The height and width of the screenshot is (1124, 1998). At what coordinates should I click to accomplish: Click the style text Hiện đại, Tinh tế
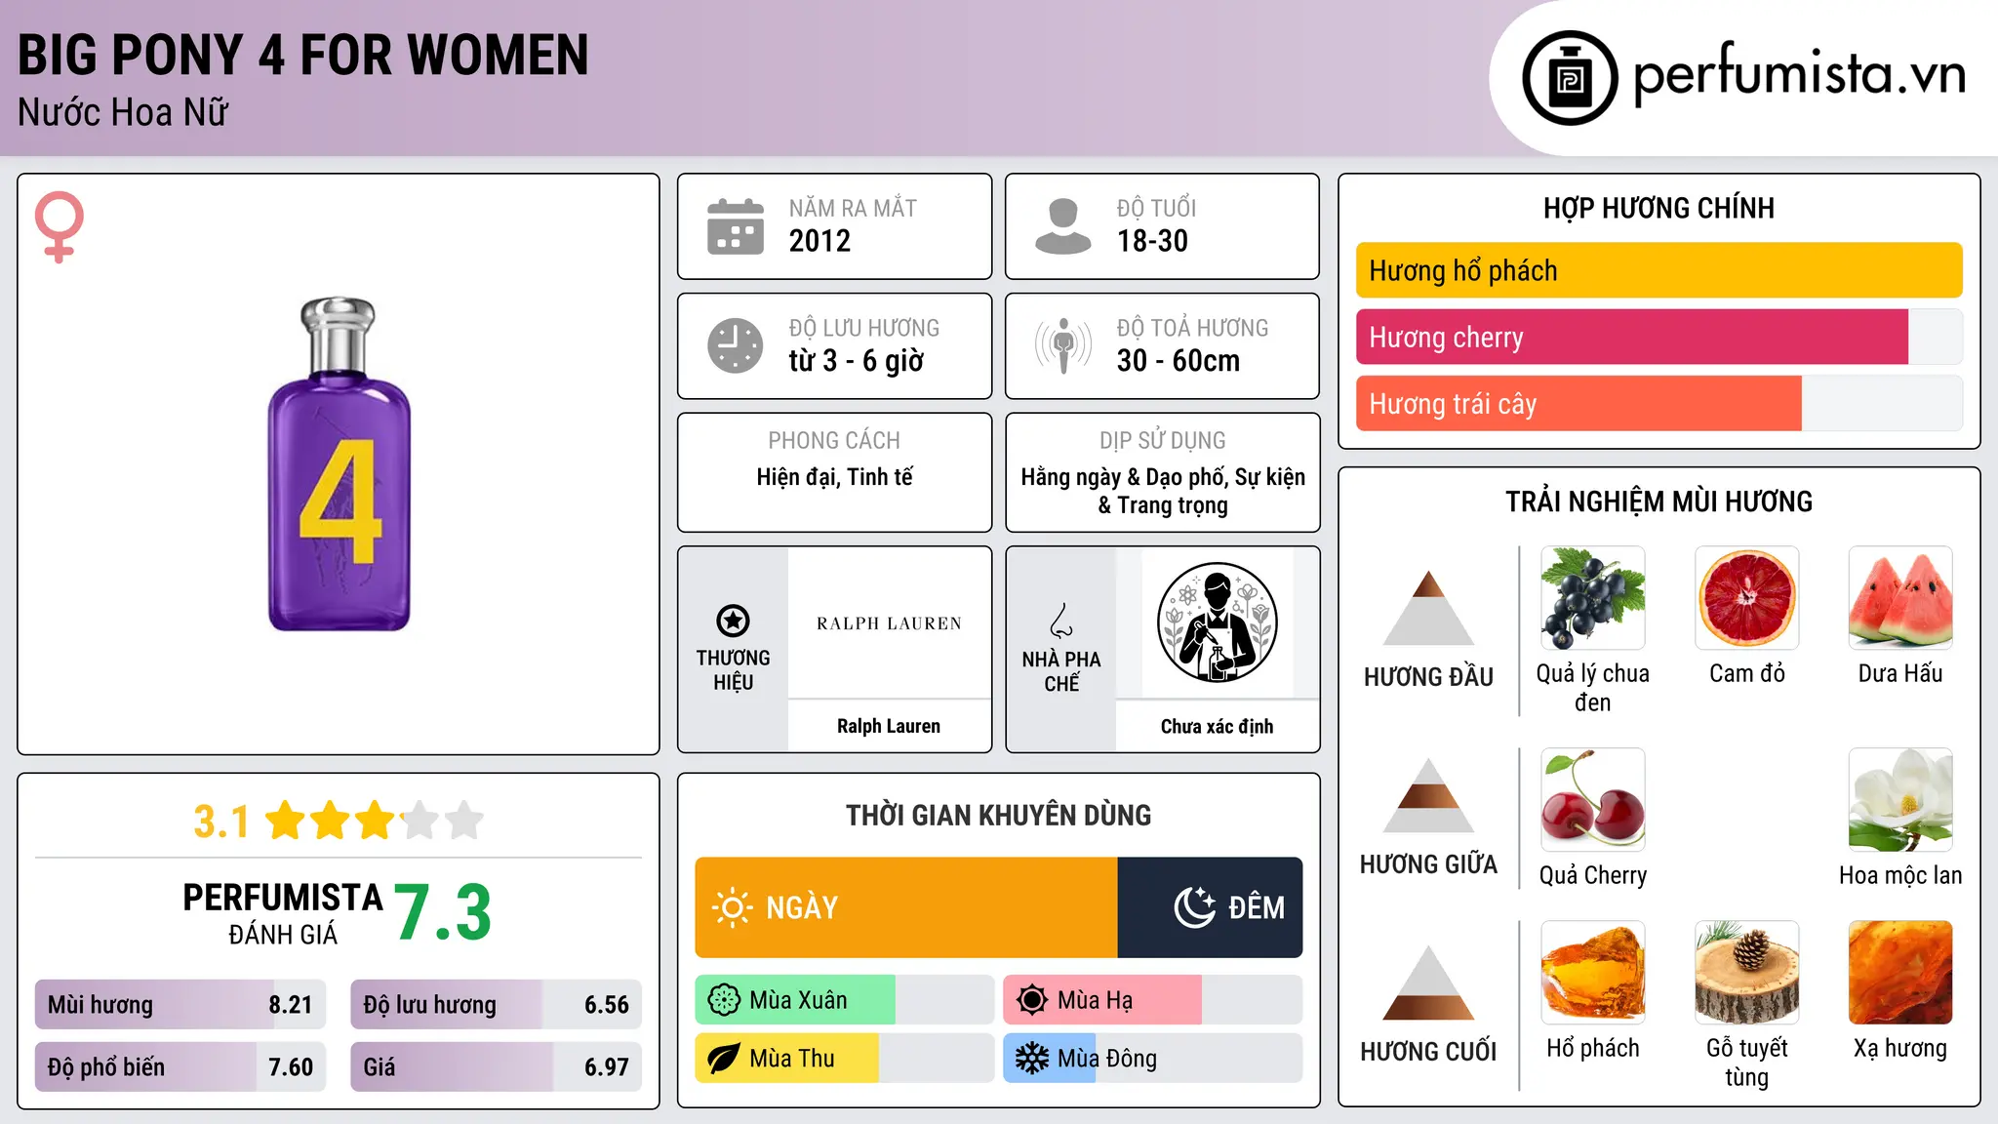coord(834,477)
